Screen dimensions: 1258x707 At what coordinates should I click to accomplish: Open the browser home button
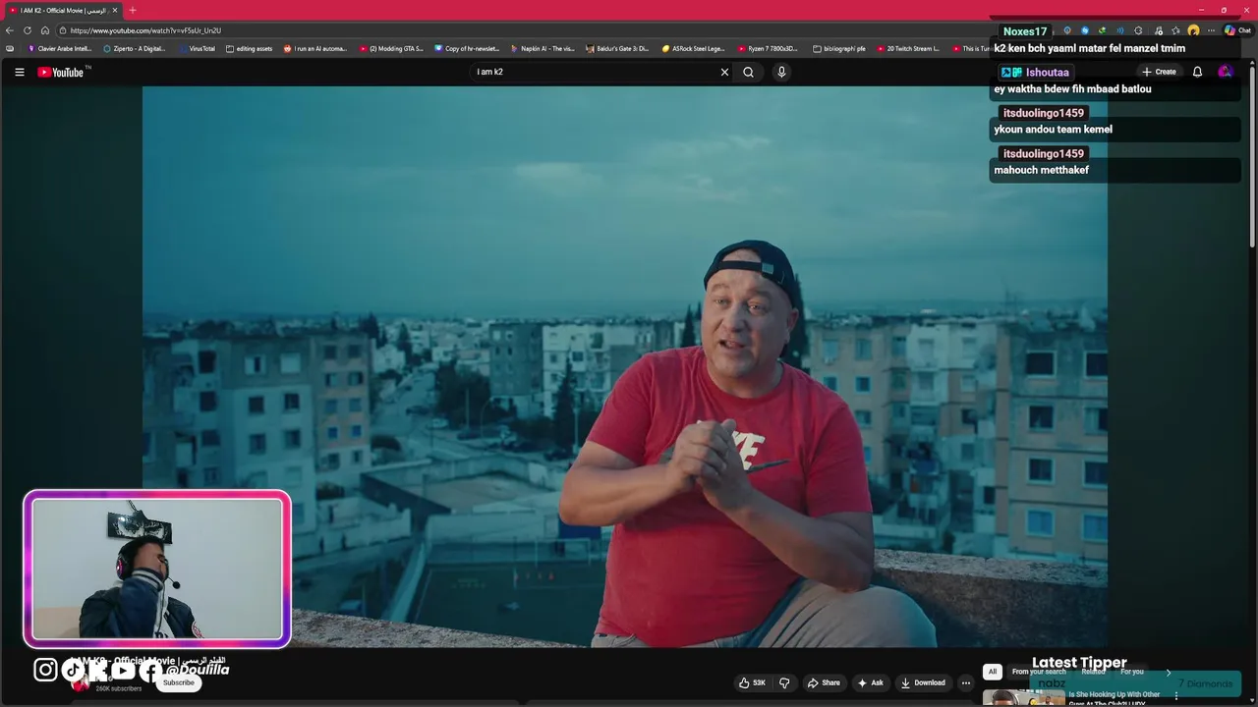click(x=44, y=30)
